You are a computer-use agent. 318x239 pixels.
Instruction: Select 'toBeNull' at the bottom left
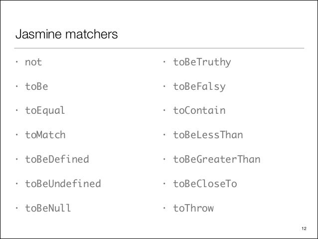click(x=48, y=208)
